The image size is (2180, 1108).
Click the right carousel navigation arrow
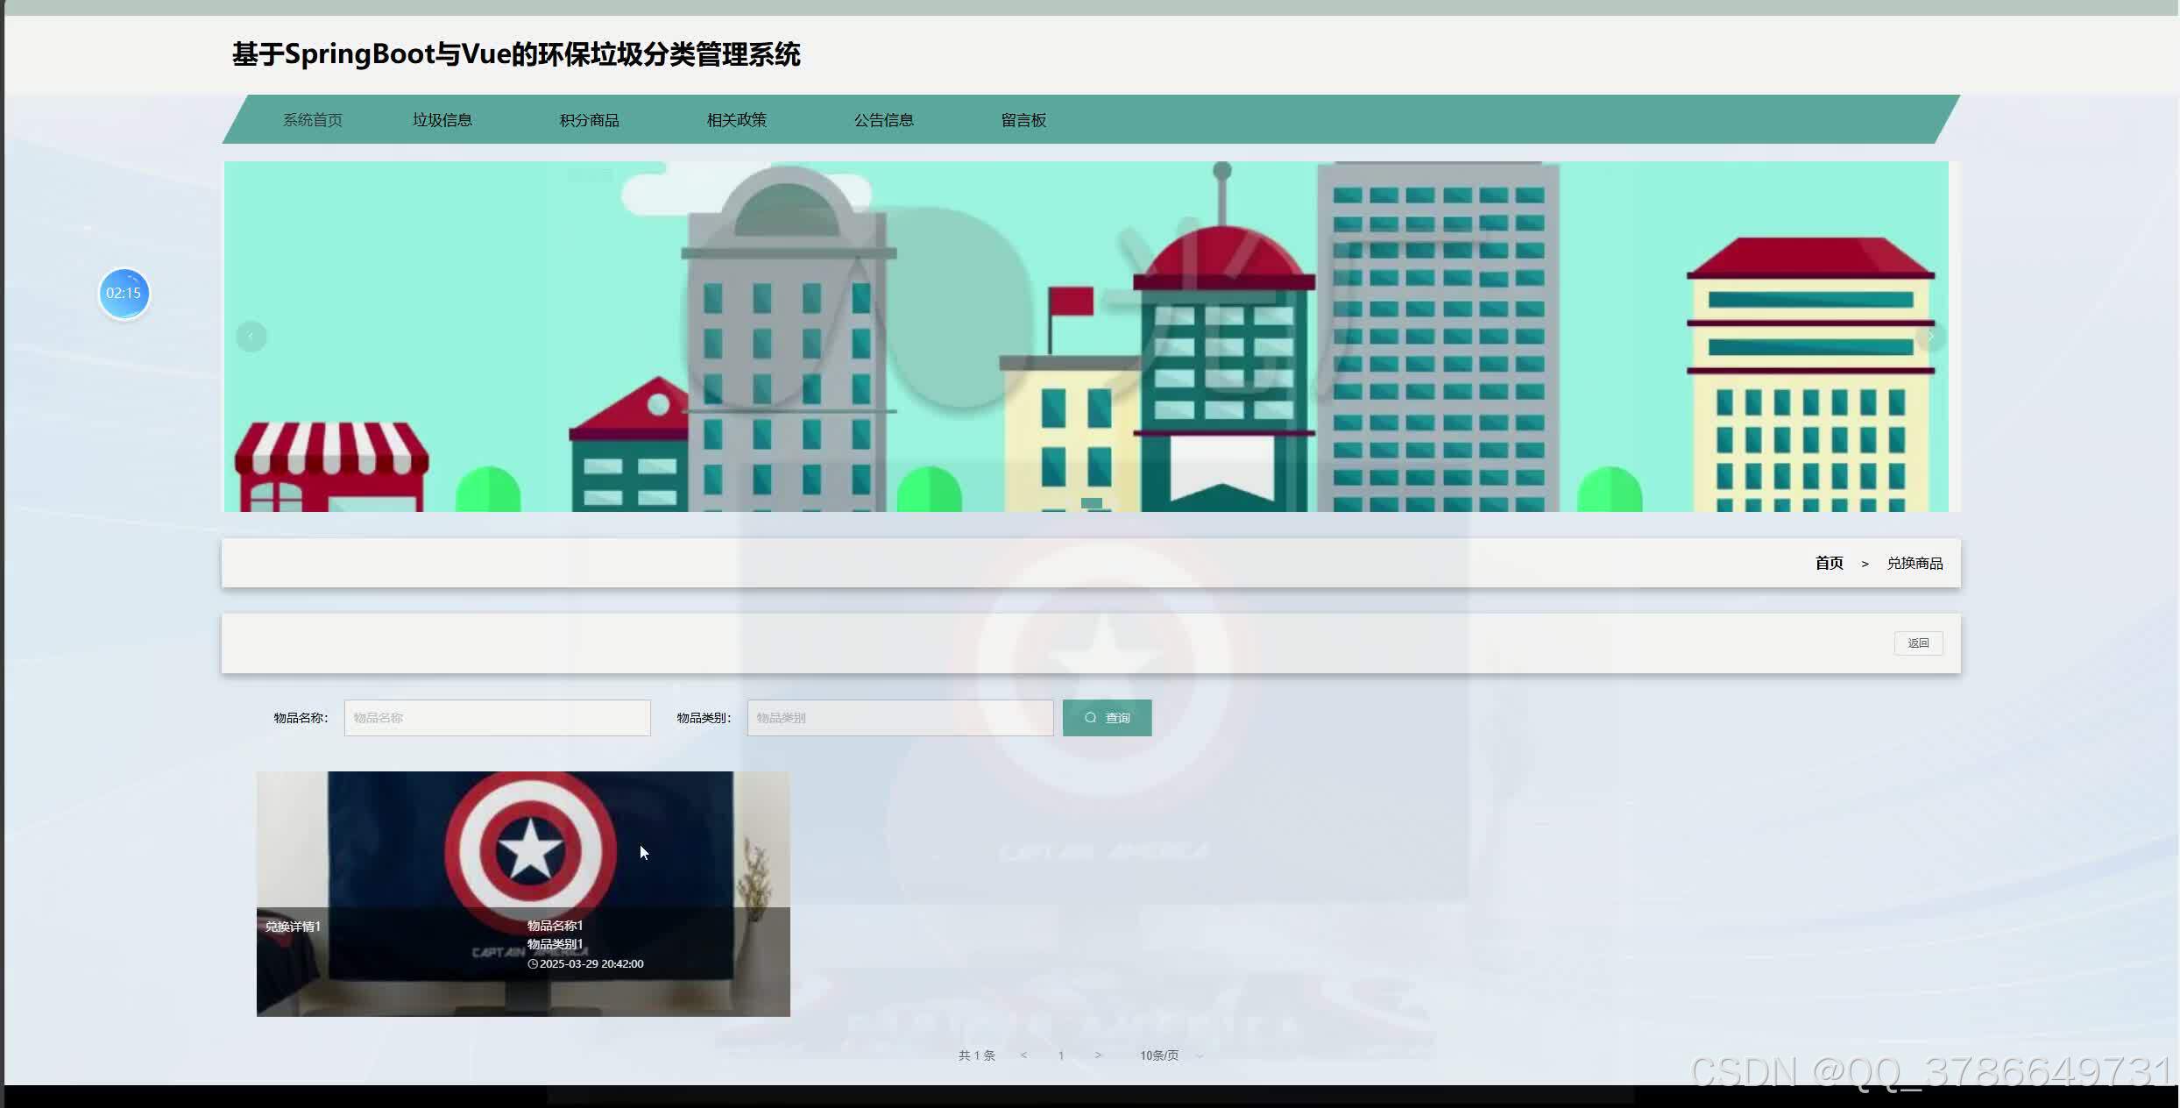tap(1931, 336)
